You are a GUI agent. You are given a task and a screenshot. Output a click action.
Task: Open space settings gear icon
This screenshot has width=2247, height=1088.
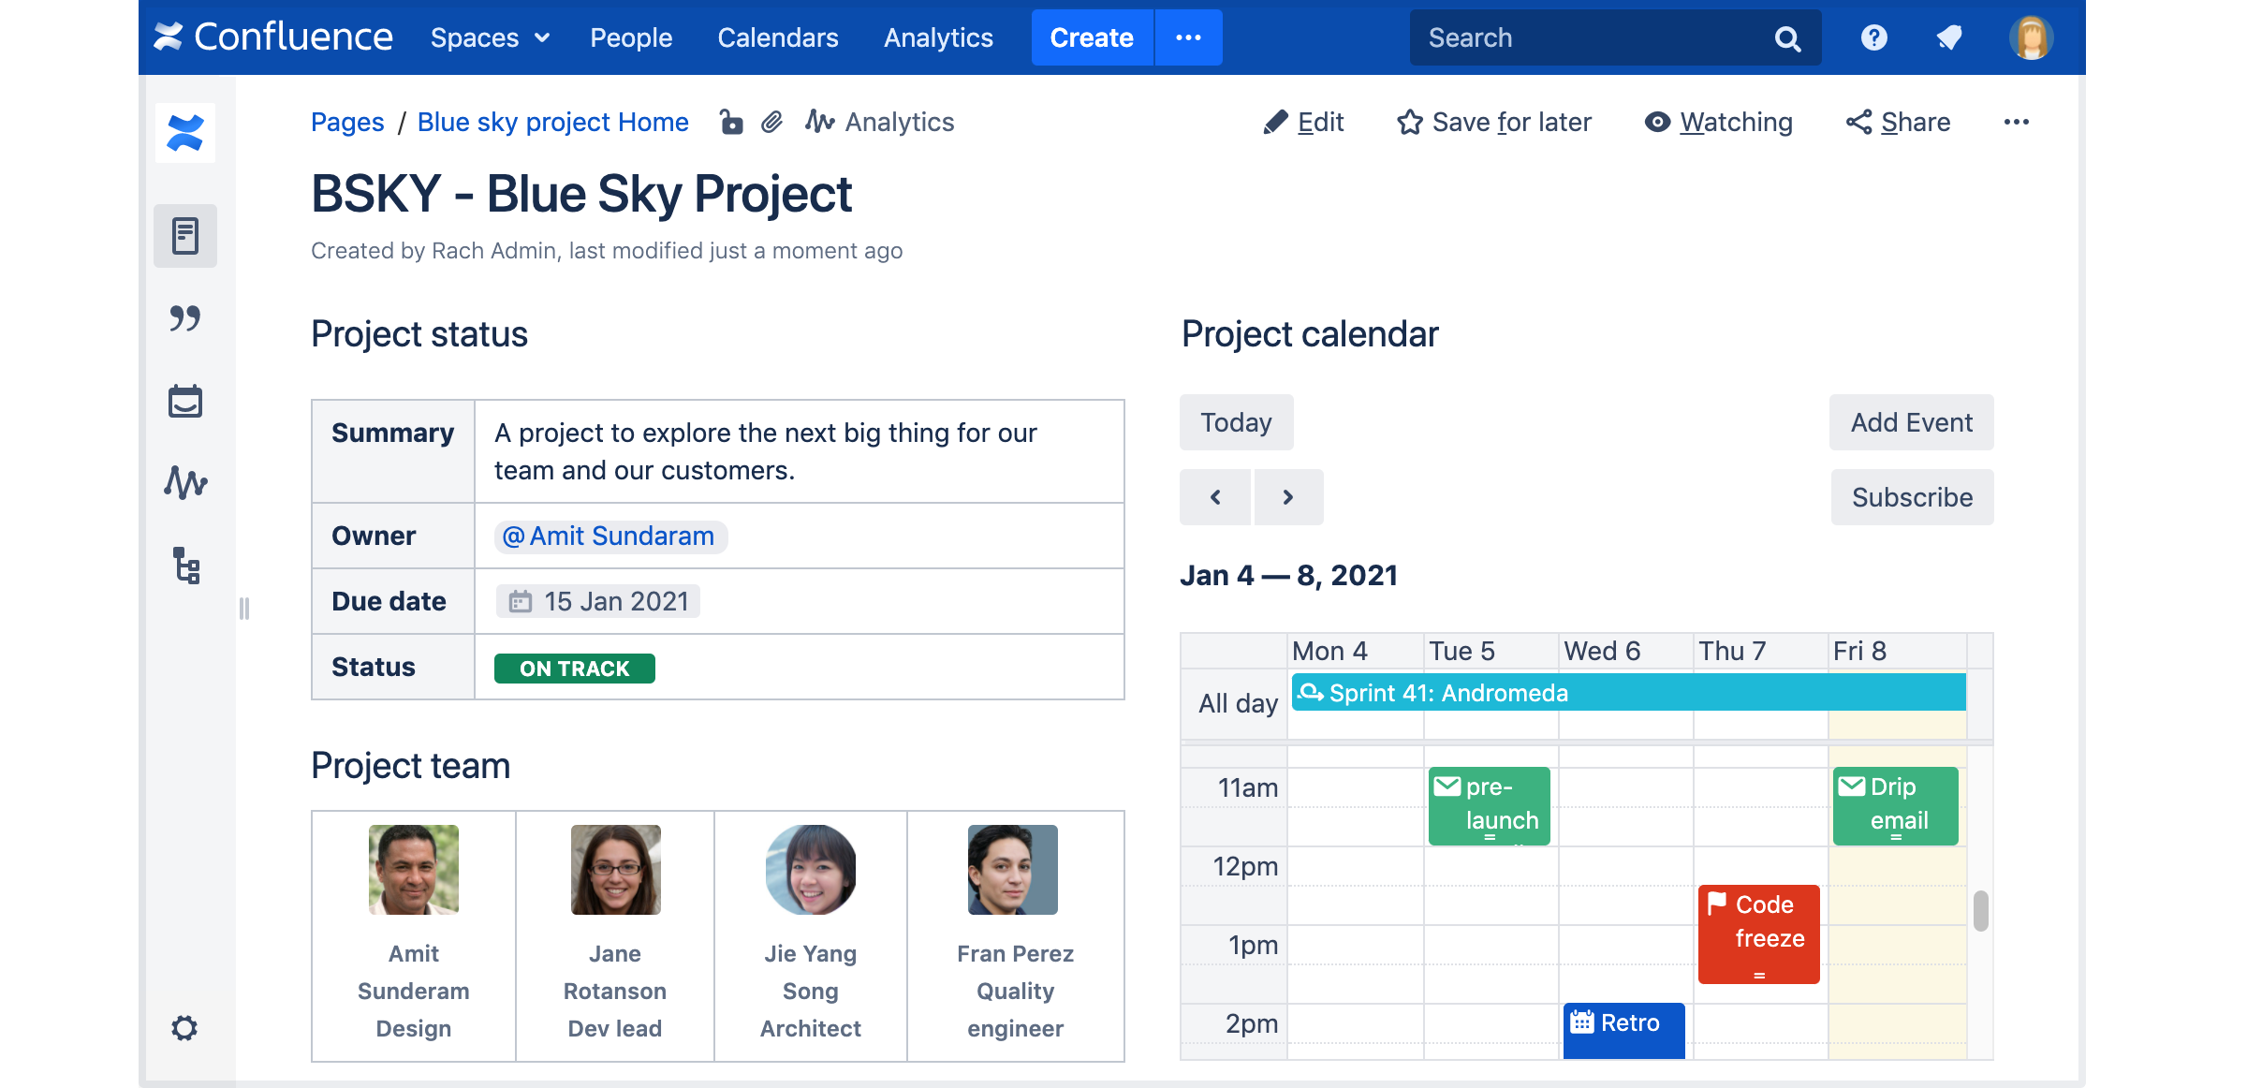click(184, 1028)
